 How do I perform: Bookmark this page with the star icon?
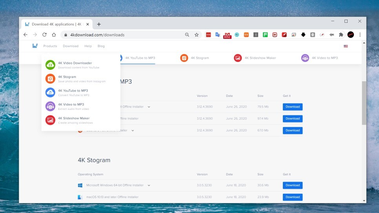tap(197, 35)
